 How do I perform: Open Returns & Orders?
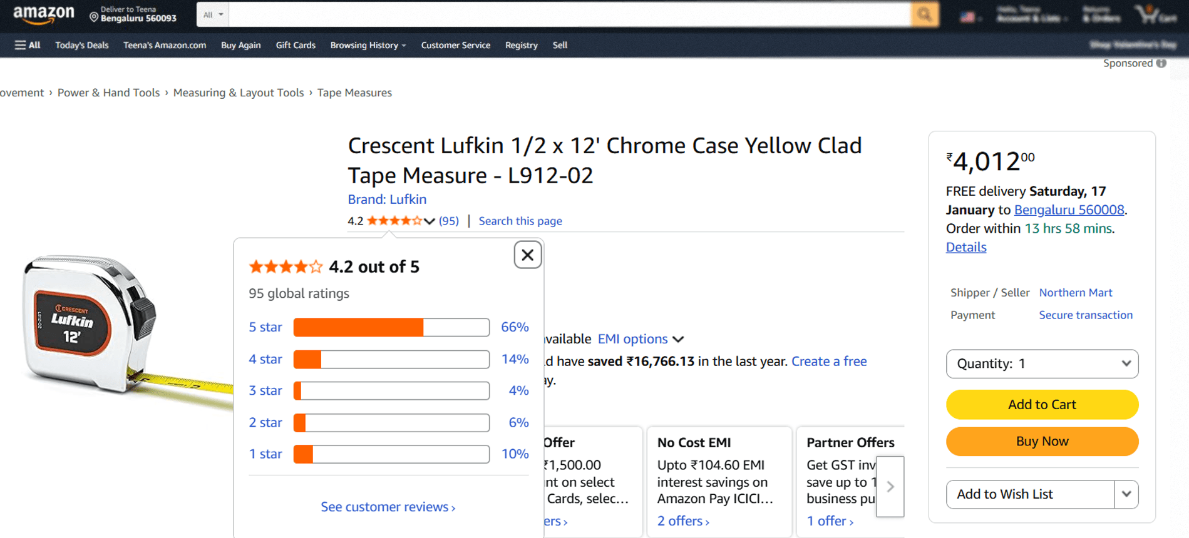point(1101,14)
